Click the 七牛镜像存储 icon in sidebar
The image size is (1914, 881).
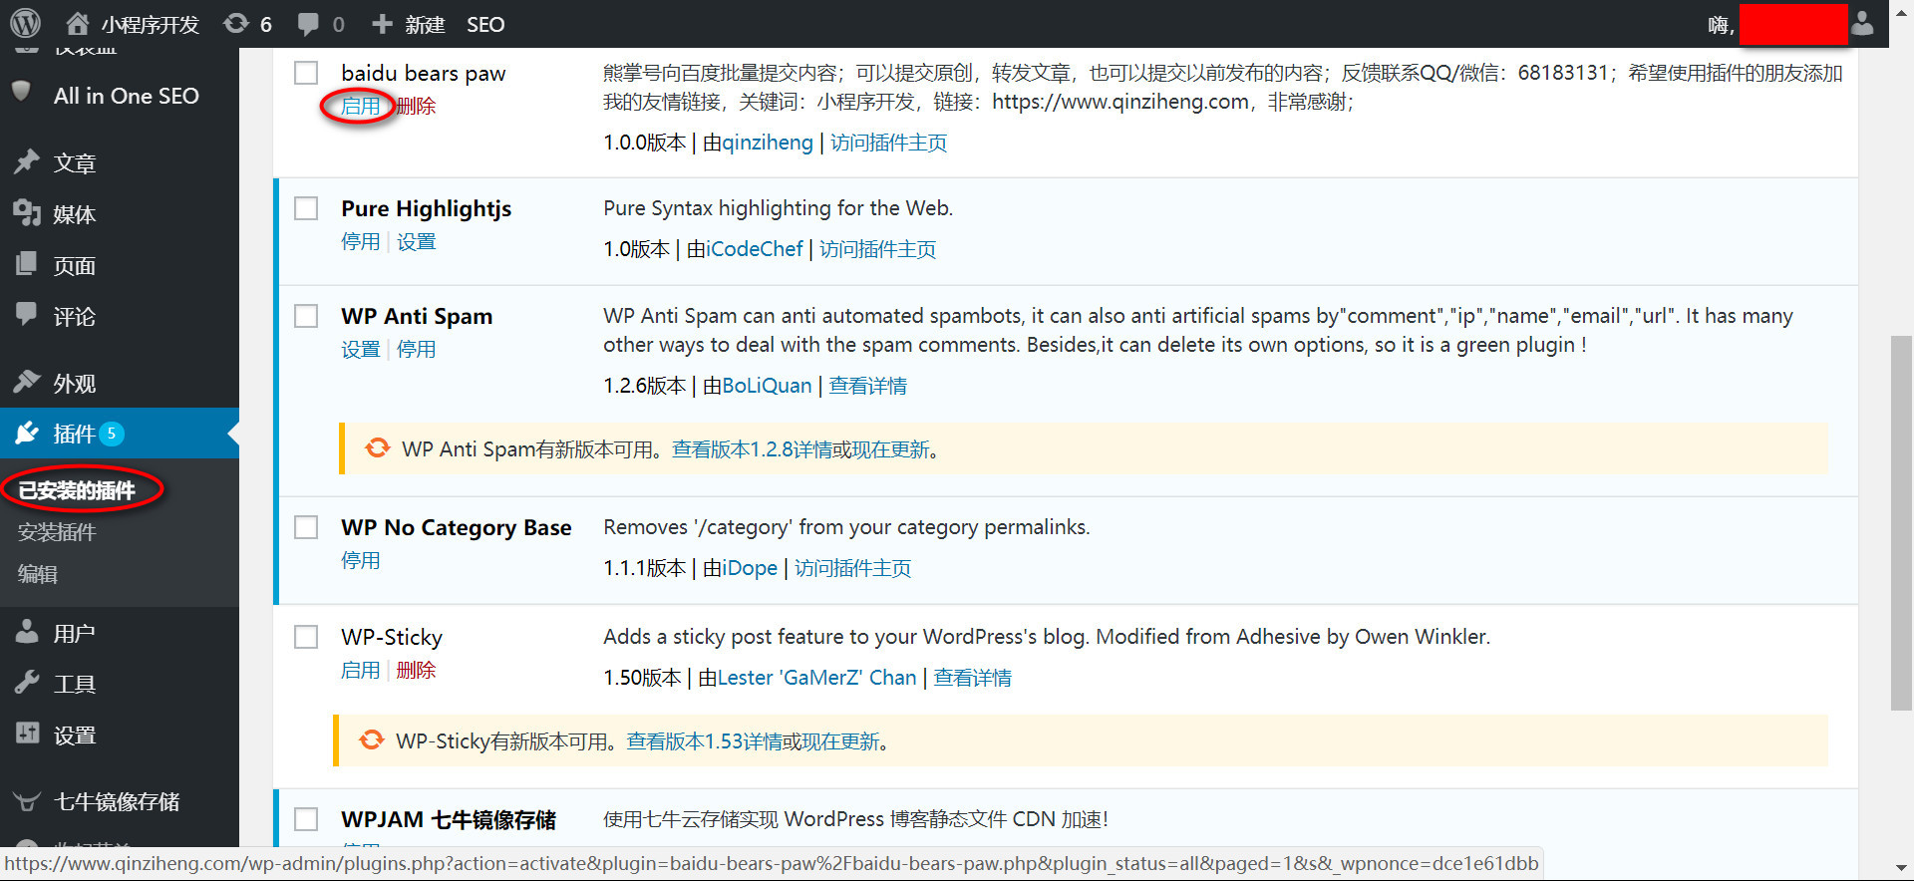pos(27,801)
